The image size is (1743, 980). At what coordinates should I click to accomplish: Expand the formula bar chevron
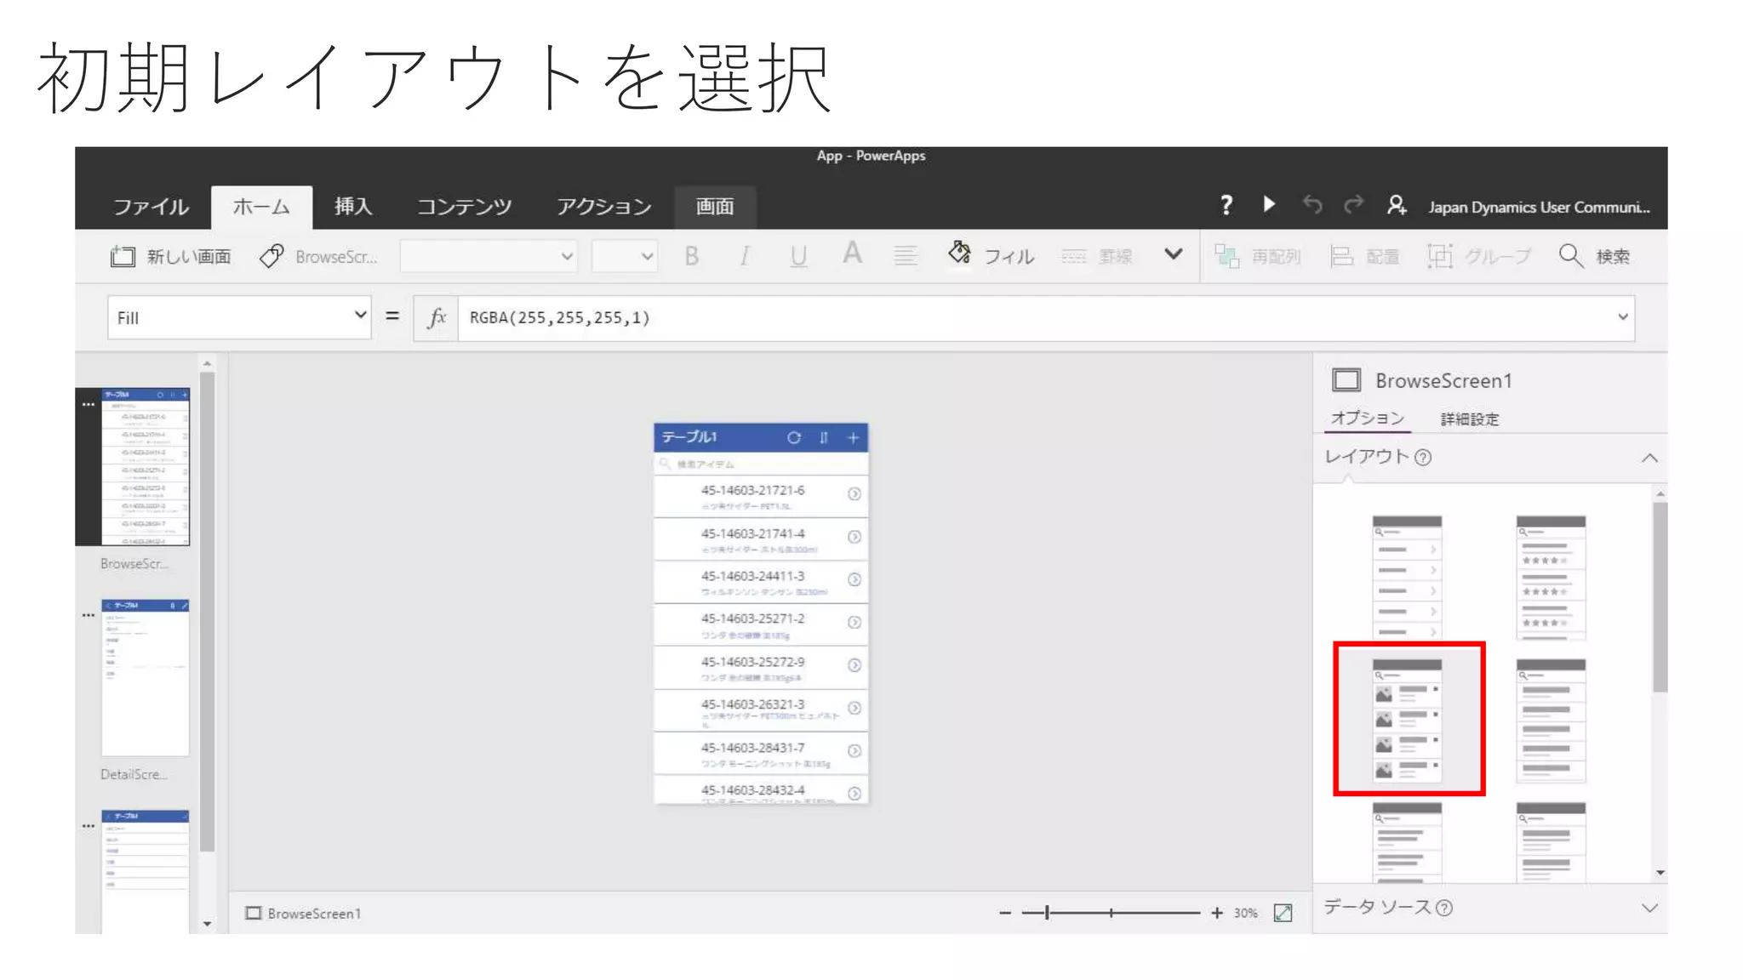pyautogui.click(x=1622, y=317)
